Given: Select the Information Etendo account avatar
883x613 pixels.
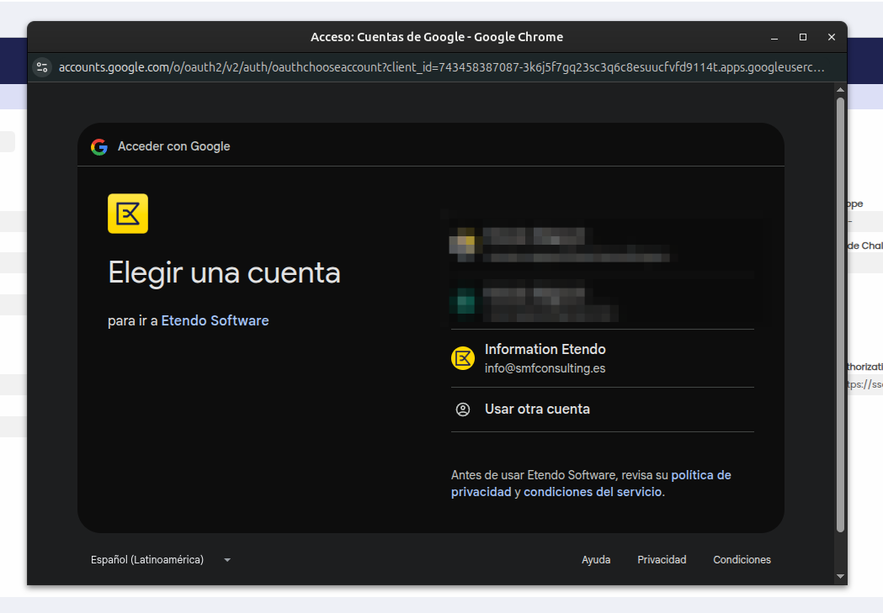Looking at the screenshot, I should click(463, 358).
